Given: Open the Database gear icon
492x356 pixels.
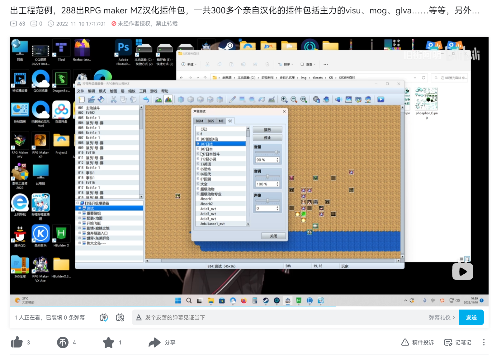Looking at the screenshot, I should click(316, 99).
